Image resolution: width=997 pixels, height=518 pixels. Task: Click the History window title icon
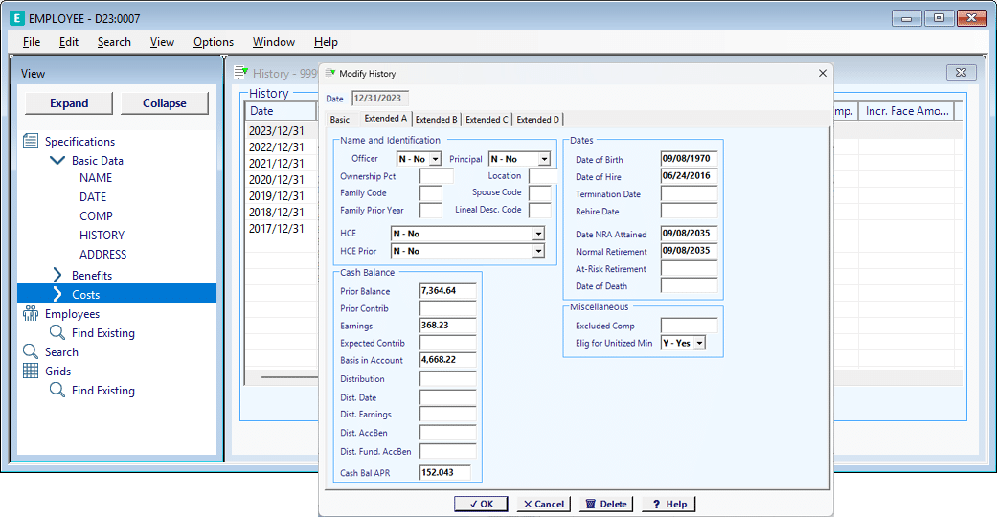(241, 73)
